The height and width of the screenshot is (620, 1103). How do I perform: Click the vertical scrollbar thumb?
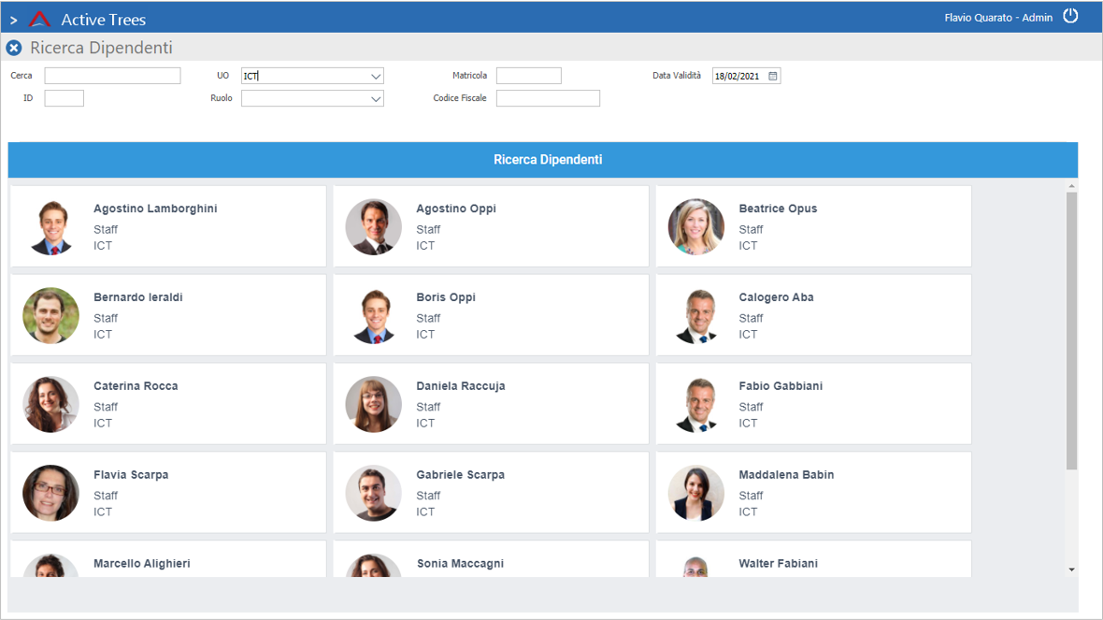tap(1071, 331)
